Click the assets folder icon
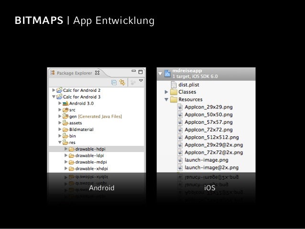The height and width of the screenshot is (229, 305). tap(65, 122)
